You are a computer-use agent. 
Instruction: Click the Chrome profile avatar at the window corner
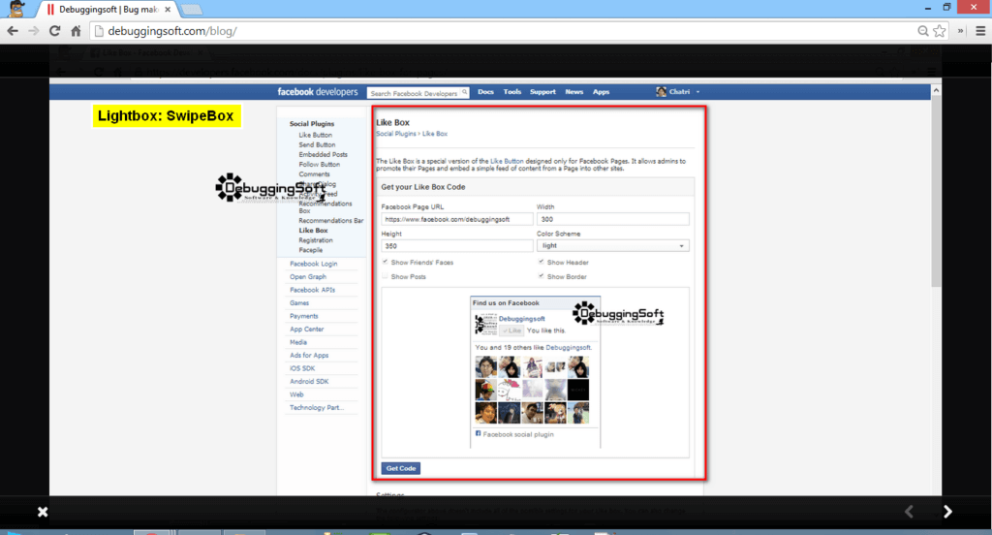click(x=16, y=9)
